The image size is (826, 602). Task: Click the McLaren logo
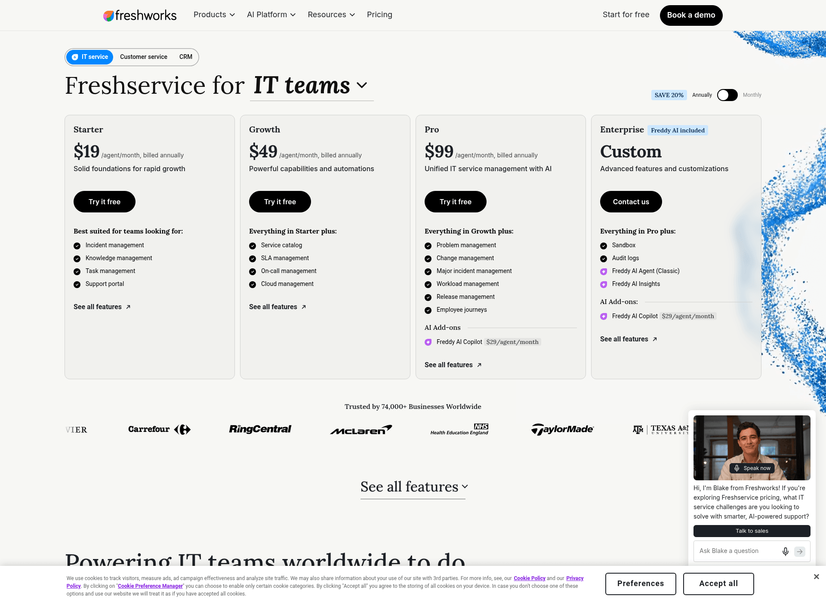point(361,430)
